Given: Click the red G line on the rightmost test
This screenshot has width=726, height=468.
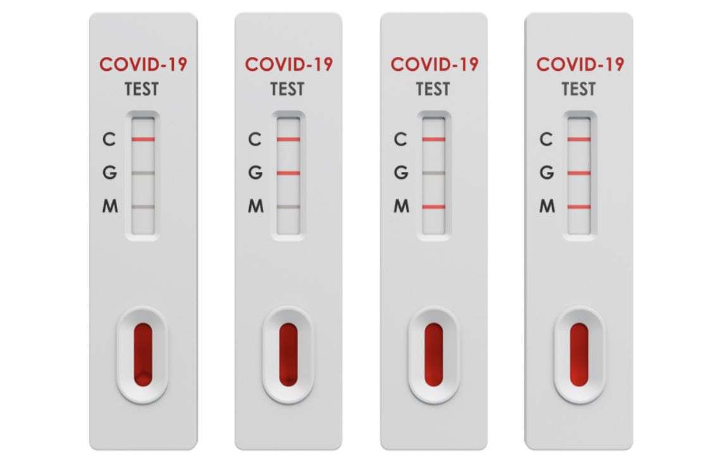Looking at the screenshot, I should (x=579, y=173).
